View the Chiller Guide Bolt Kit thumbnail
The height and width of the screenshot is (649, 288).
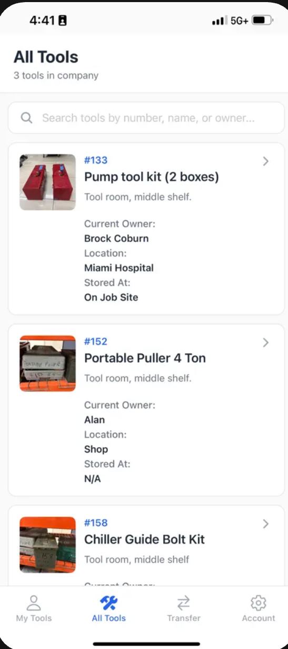[48, 545]
